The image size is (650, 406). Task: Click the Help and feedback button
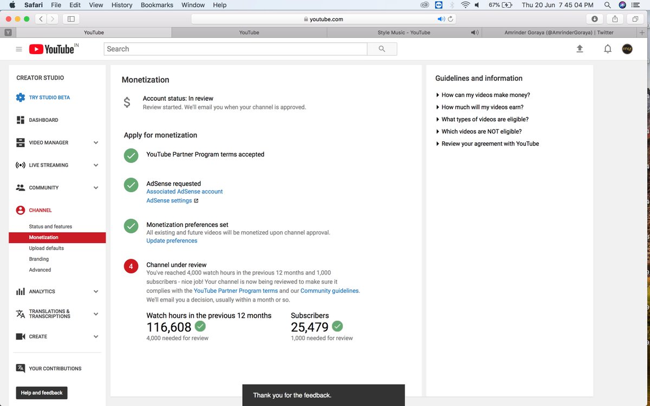coord(42,393)
